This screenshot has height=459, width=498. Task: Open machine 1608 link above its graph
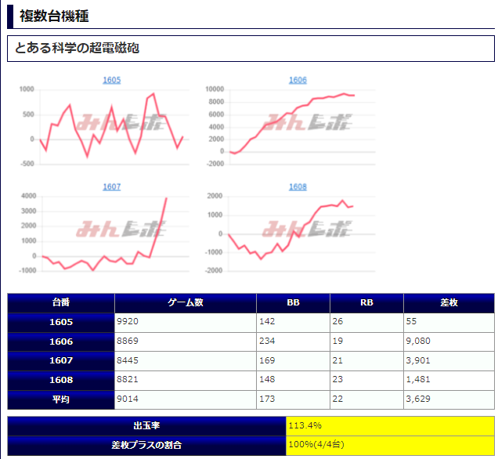pos(298,186)
